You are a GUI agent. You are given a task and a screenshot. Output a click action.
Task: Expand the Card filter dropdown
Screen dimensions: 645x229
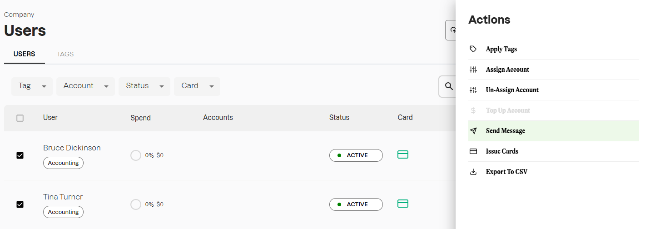point(197,86)
